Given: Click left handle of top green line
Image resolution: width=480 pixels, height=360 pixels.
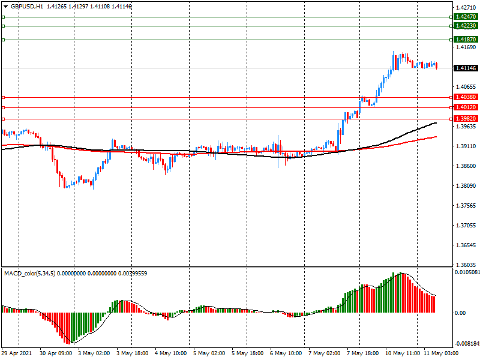Looking at the screenshot, I should point(3,17).
